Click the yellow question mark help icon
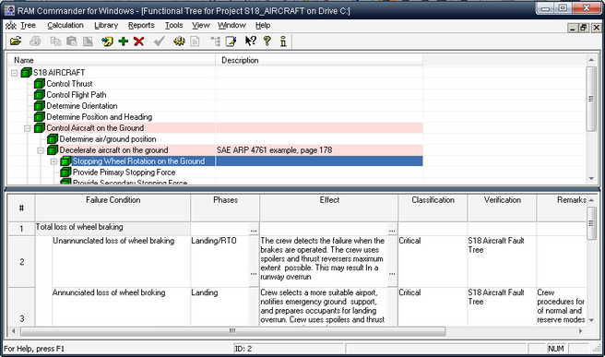This screenshot has width=605, height=357. coord(267,41)
